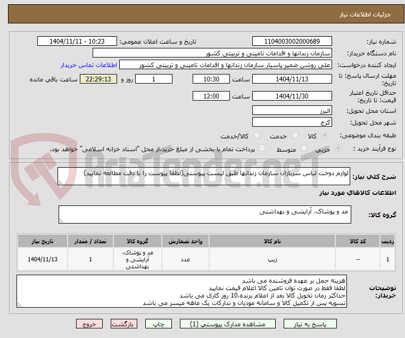Click the شماره نیاز field 1104003002000689
The height and width of the screenshot is (338, 405).
(292, 42)
